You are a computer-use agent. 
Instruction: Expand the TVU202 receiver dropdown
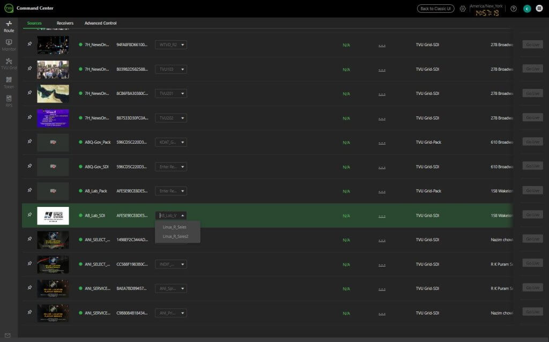pyautogui.click(x=171, y=118)
